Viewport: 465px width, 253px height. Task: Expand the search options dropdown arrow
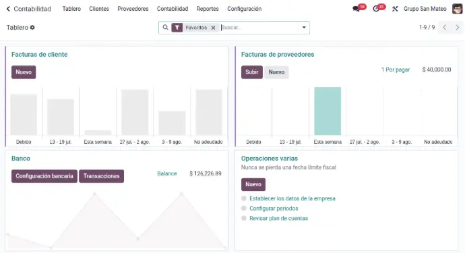[x=304, y=27]
